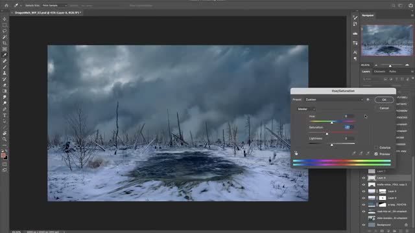This screenshot has height=233, width=415.
Task: Select the Pen tool
Action: tap(5, 109)
